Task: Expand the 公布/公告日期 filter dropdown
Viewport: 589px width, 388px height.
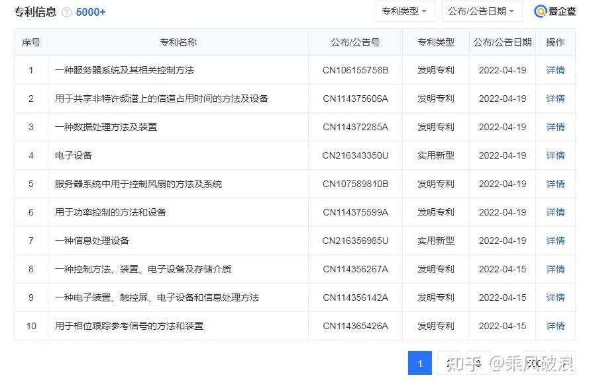Action: coord(482,11)
